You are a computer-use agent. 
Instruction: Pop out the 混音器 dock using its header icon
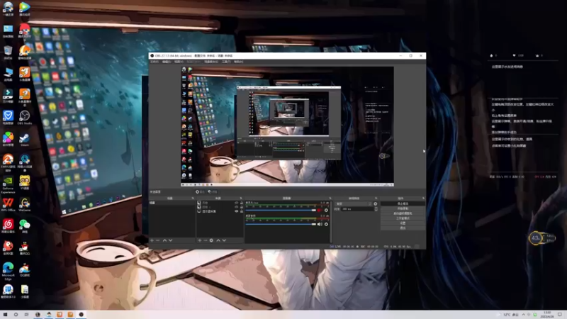click(x=330, y=198)
